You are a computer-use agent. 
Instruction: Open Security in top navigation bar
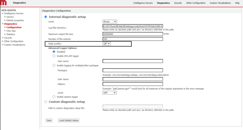[178, 3]
